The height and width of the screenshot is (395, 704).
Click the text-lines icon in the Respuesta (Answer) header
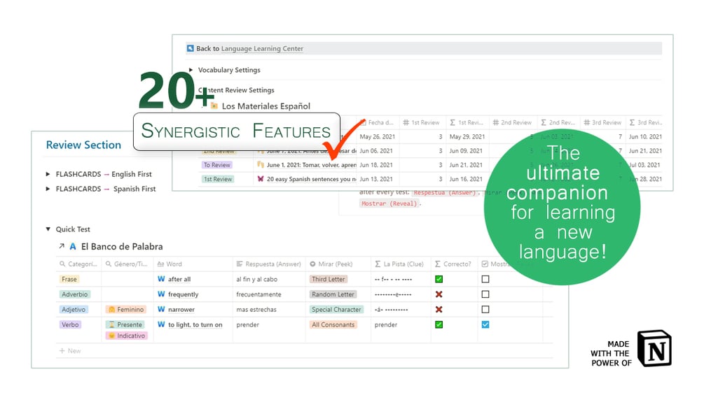pos(240,264)
